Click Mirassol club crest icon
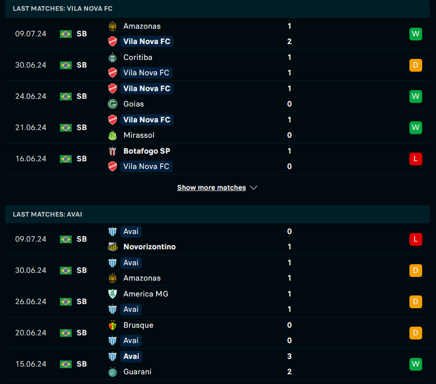436x384 pixels. tap(113, 135)
